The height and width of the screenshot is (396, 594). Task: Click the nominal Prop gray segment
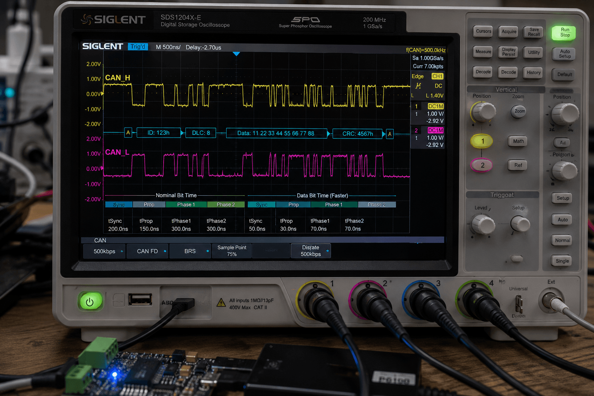coord(149,205)
